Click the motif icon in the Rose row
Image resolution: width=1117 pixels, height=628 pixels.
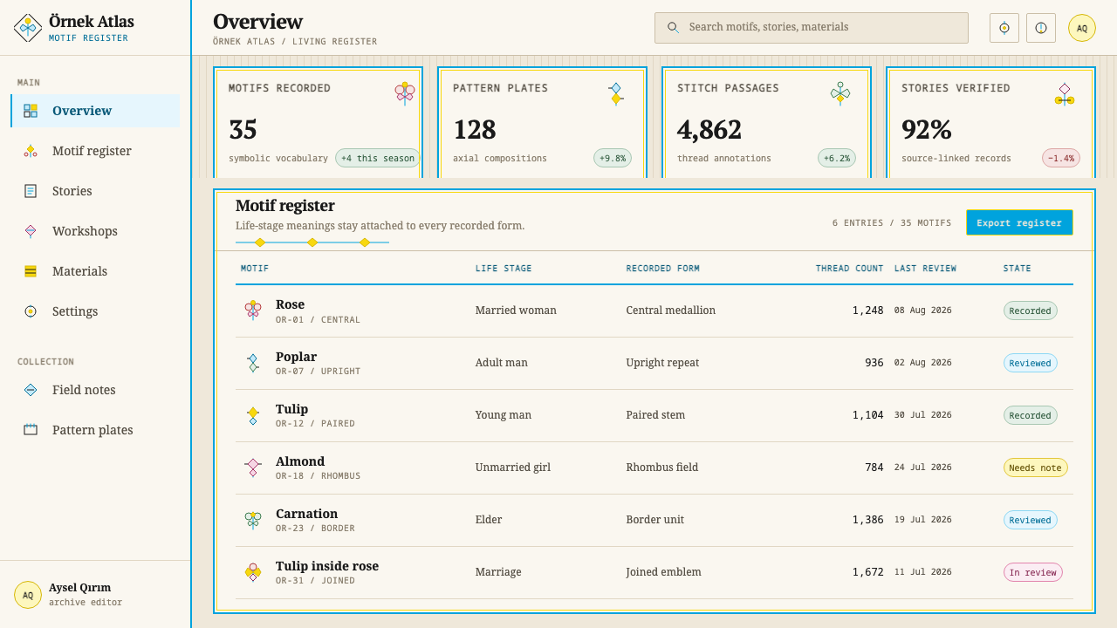coord(253,311)
